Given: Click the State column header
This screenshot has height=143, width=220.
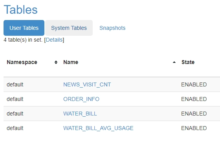Looking at the screenshot, I should point(188,62).
